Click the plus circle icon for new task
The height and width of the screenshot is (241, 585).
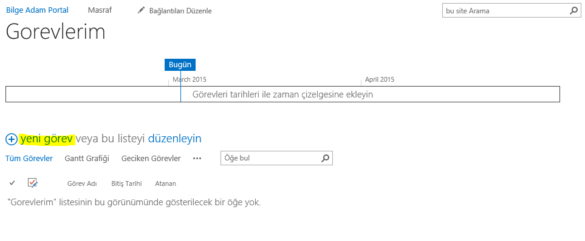11,139
